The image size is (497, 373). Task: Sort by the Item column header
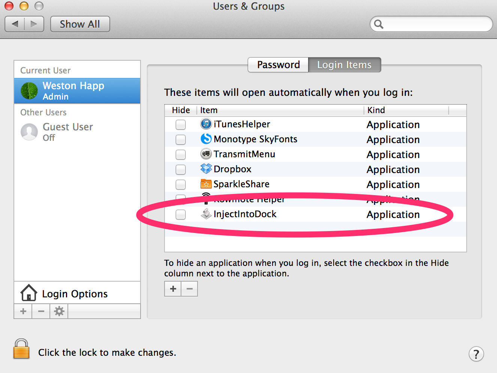pyautogui.click(x=280, y=110)
